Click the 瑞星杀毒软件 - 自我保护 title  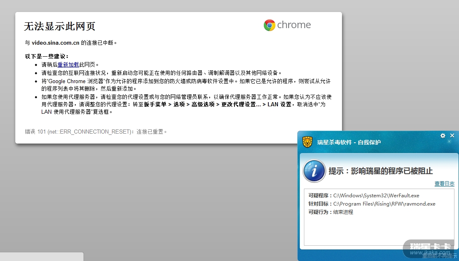(x=349, y=142)
